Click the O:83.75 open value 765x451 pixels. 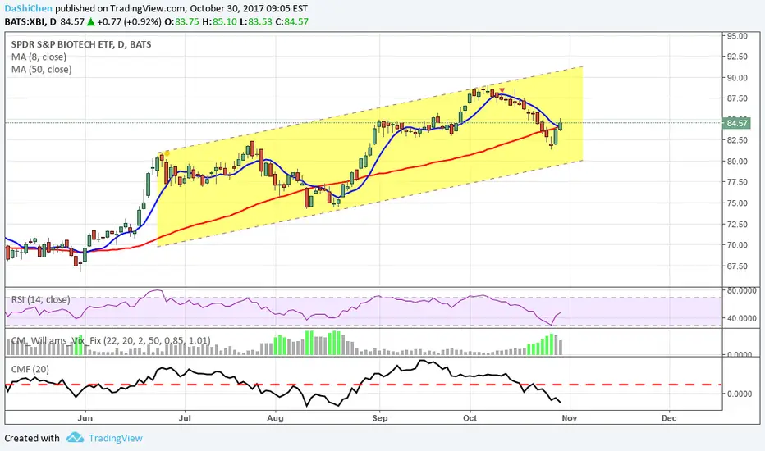coord(181,22)
